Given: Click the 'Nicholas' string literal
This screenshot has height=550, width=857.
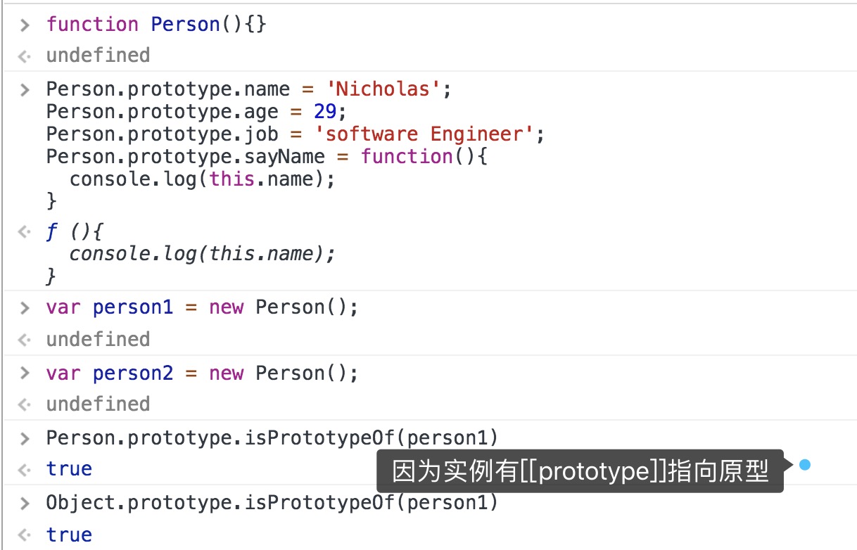Looking at the screenshot, I should click(x=388, y=89).
